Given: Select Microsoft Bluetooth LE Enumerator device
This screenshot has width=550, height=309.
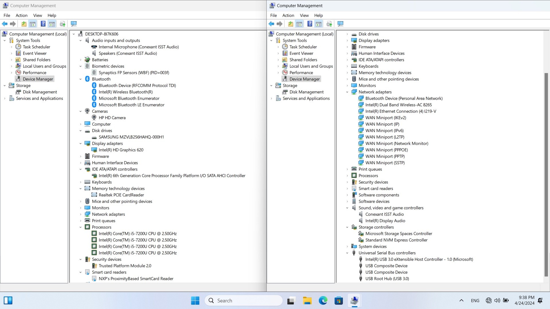Looking at the screenshot, I should (x=131, y=105).
